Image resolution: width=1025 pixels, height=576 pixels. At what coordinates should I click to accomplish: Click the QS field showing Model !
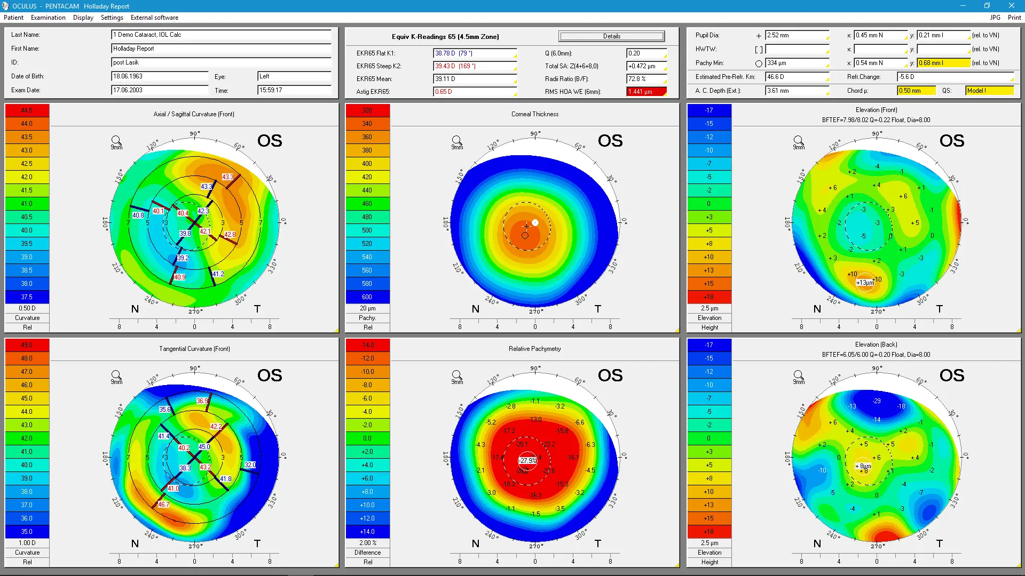989,91
